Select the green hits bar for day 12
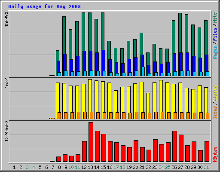 83,31
